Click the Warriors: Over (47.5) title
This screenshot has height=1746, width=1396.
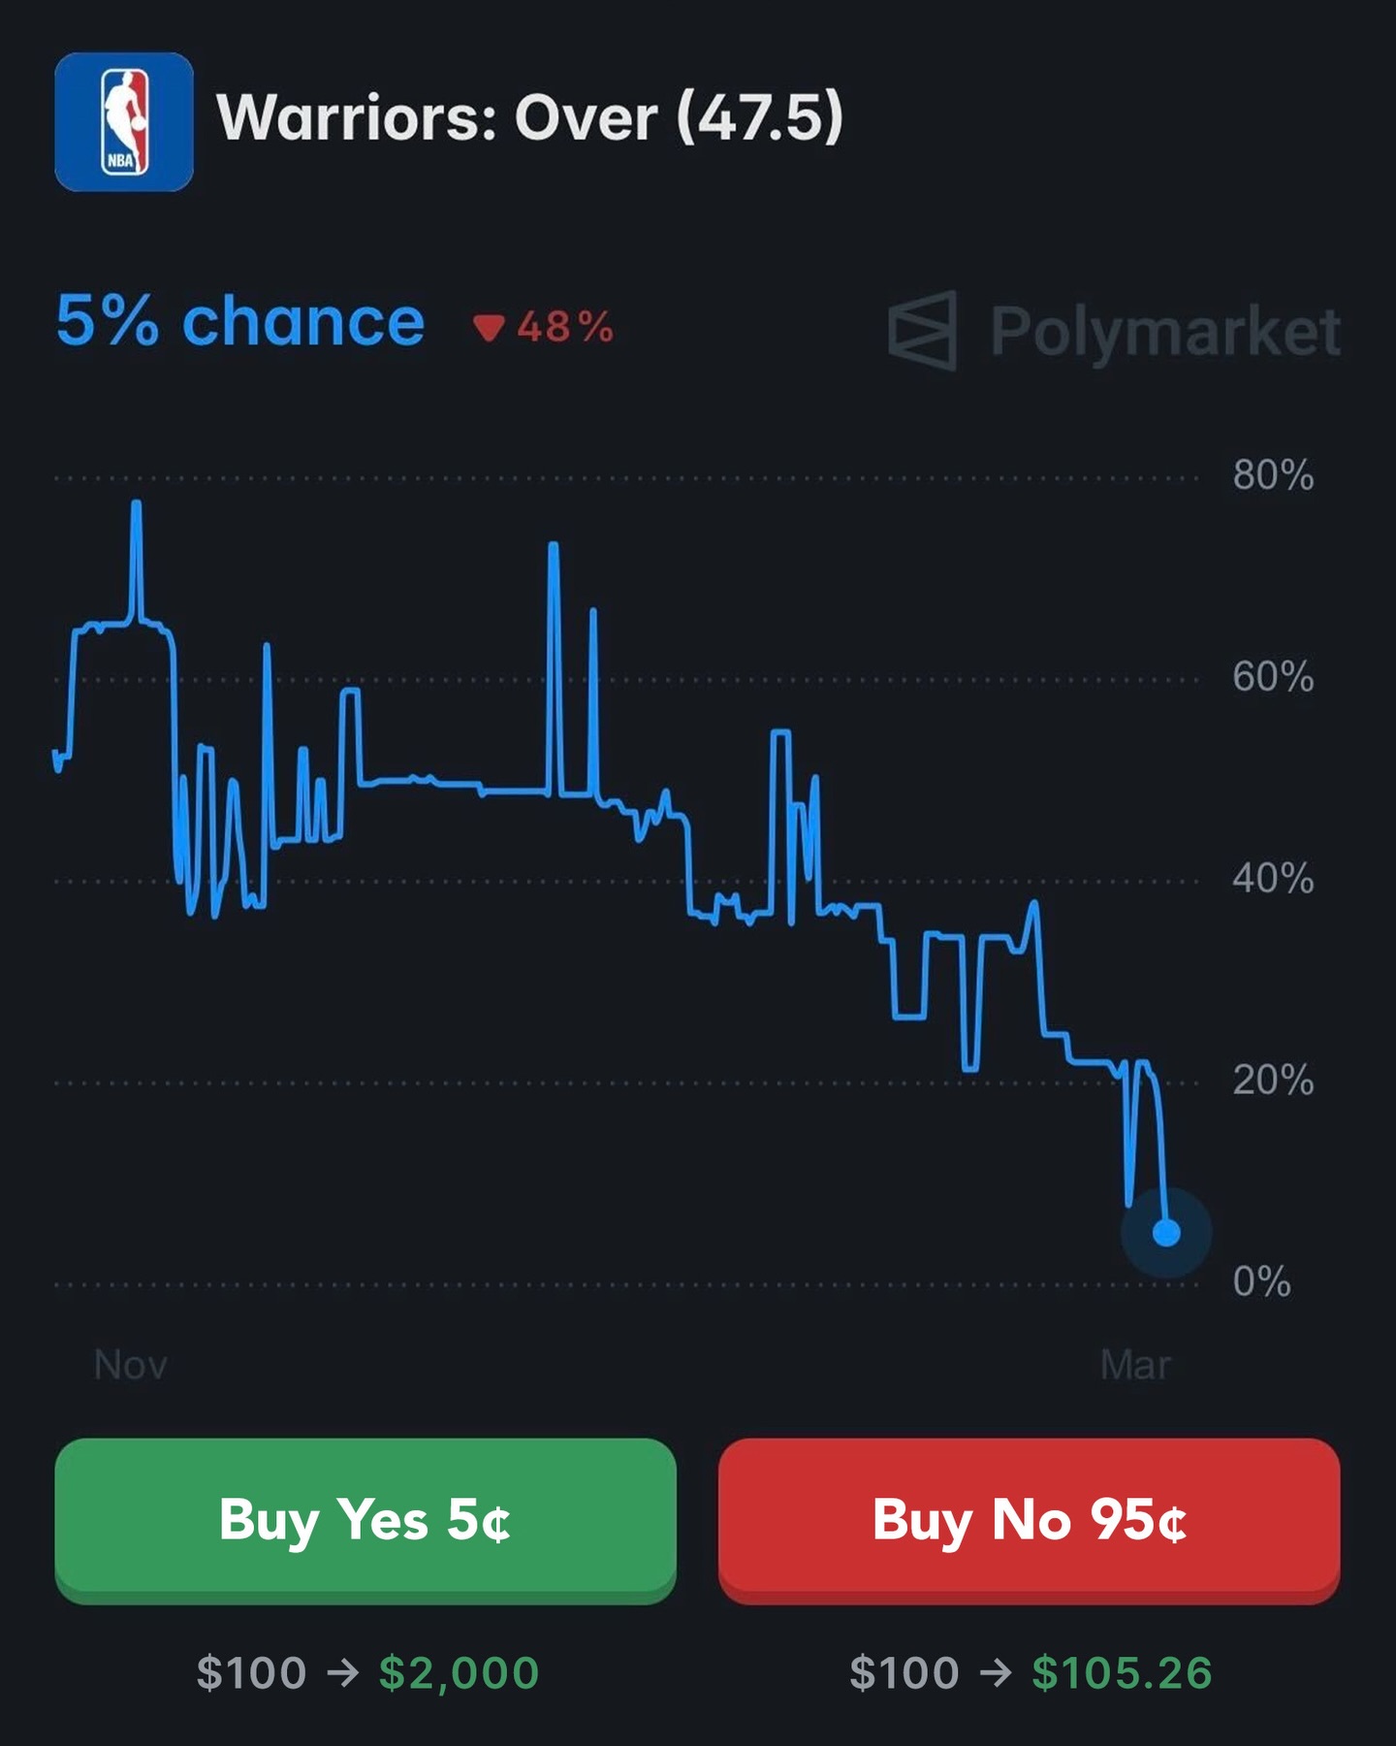pos(529,118)
